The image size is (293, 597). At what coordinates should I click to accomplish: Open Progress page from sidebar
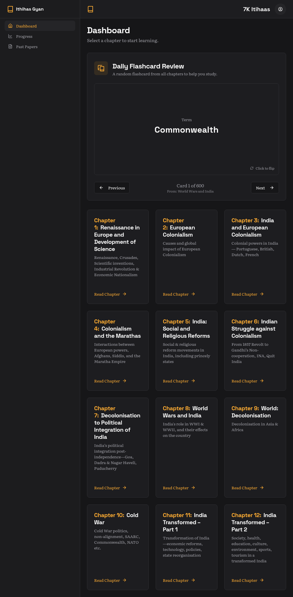click(24, 36)
